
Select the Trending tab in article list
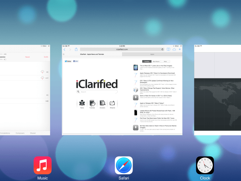pyautogui.click(x=146, y=61)
